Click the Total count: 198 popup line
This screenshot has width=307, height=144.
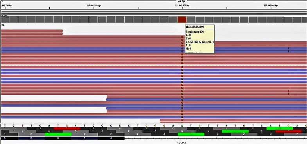tap(195, 32)
